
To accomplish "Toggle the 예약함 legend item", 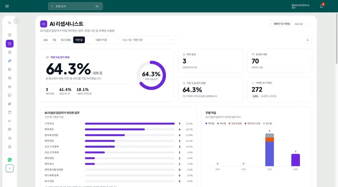I will coord(210,124).
